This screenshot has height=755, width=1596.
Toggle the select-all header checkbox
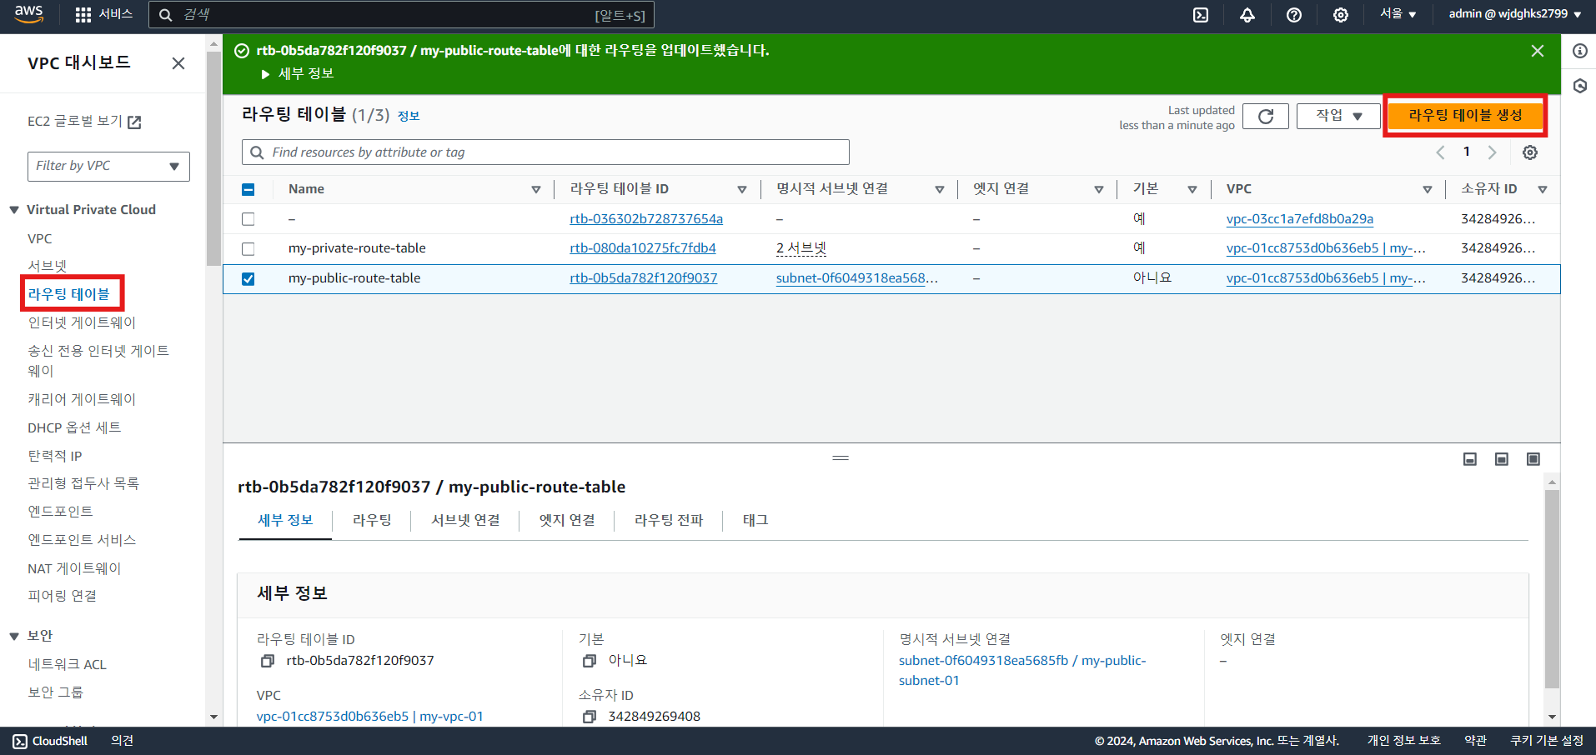point(248,189)
